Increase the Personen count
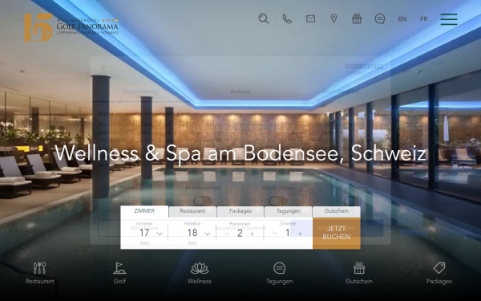 [253, 234]
